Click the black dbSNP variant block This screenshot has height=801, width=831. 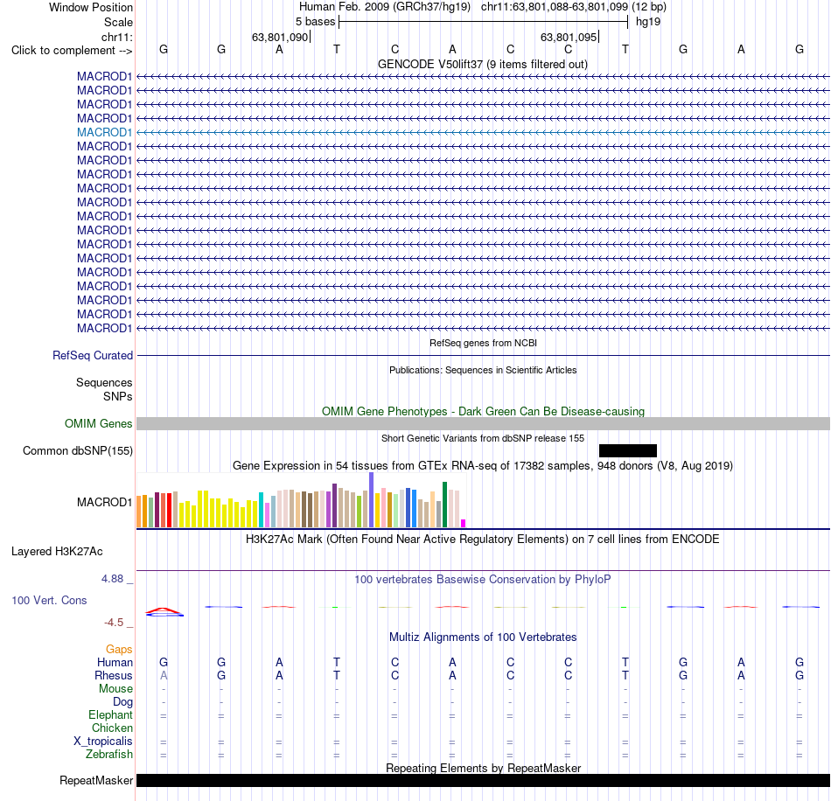point(628,451)
